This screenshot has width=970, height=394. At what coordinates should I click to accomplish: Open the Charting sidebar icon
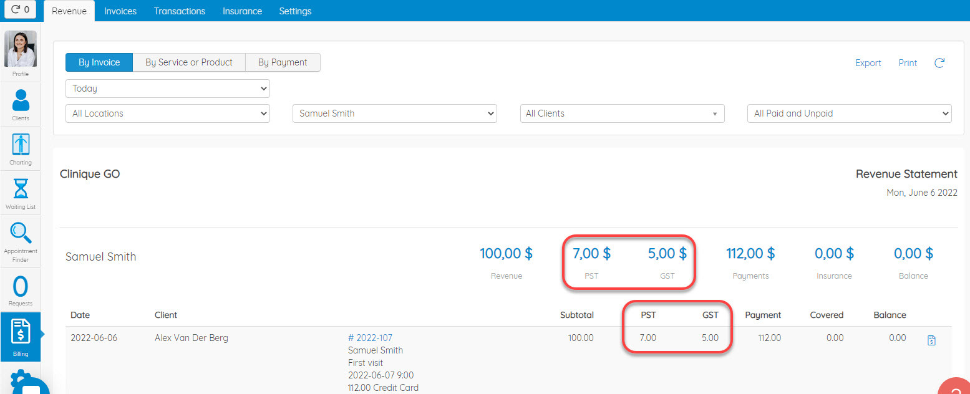click(x=21, y=149)
